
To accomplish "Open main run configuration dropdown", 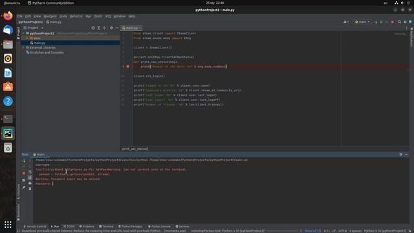I will point(362,22).
